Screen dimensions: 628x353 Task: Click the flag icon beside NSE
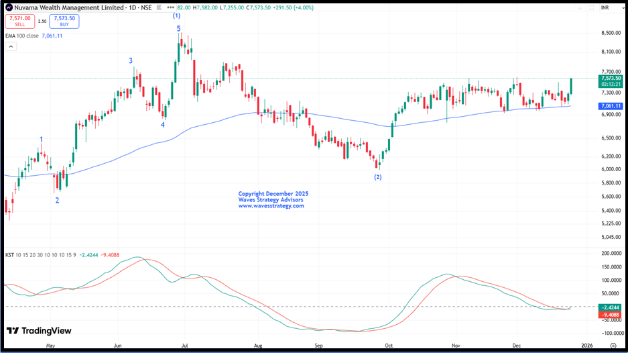pos(159,7)
